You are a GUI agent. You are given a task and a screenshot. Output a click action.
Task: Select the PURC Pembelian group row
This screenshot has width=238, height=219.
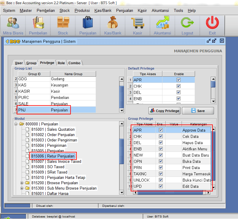pos(55,97)
